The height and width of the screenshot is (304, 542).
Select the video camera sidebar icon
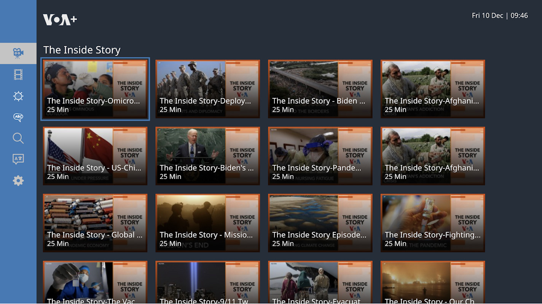coord(18,54)
